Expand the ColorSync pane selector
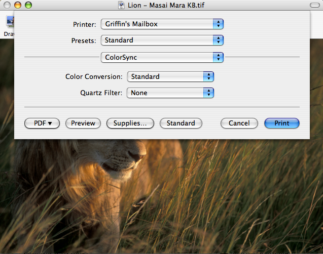Image resolution: width=323 pixels, height=254 pixels. pyautogui.click(x=162, y=58)
